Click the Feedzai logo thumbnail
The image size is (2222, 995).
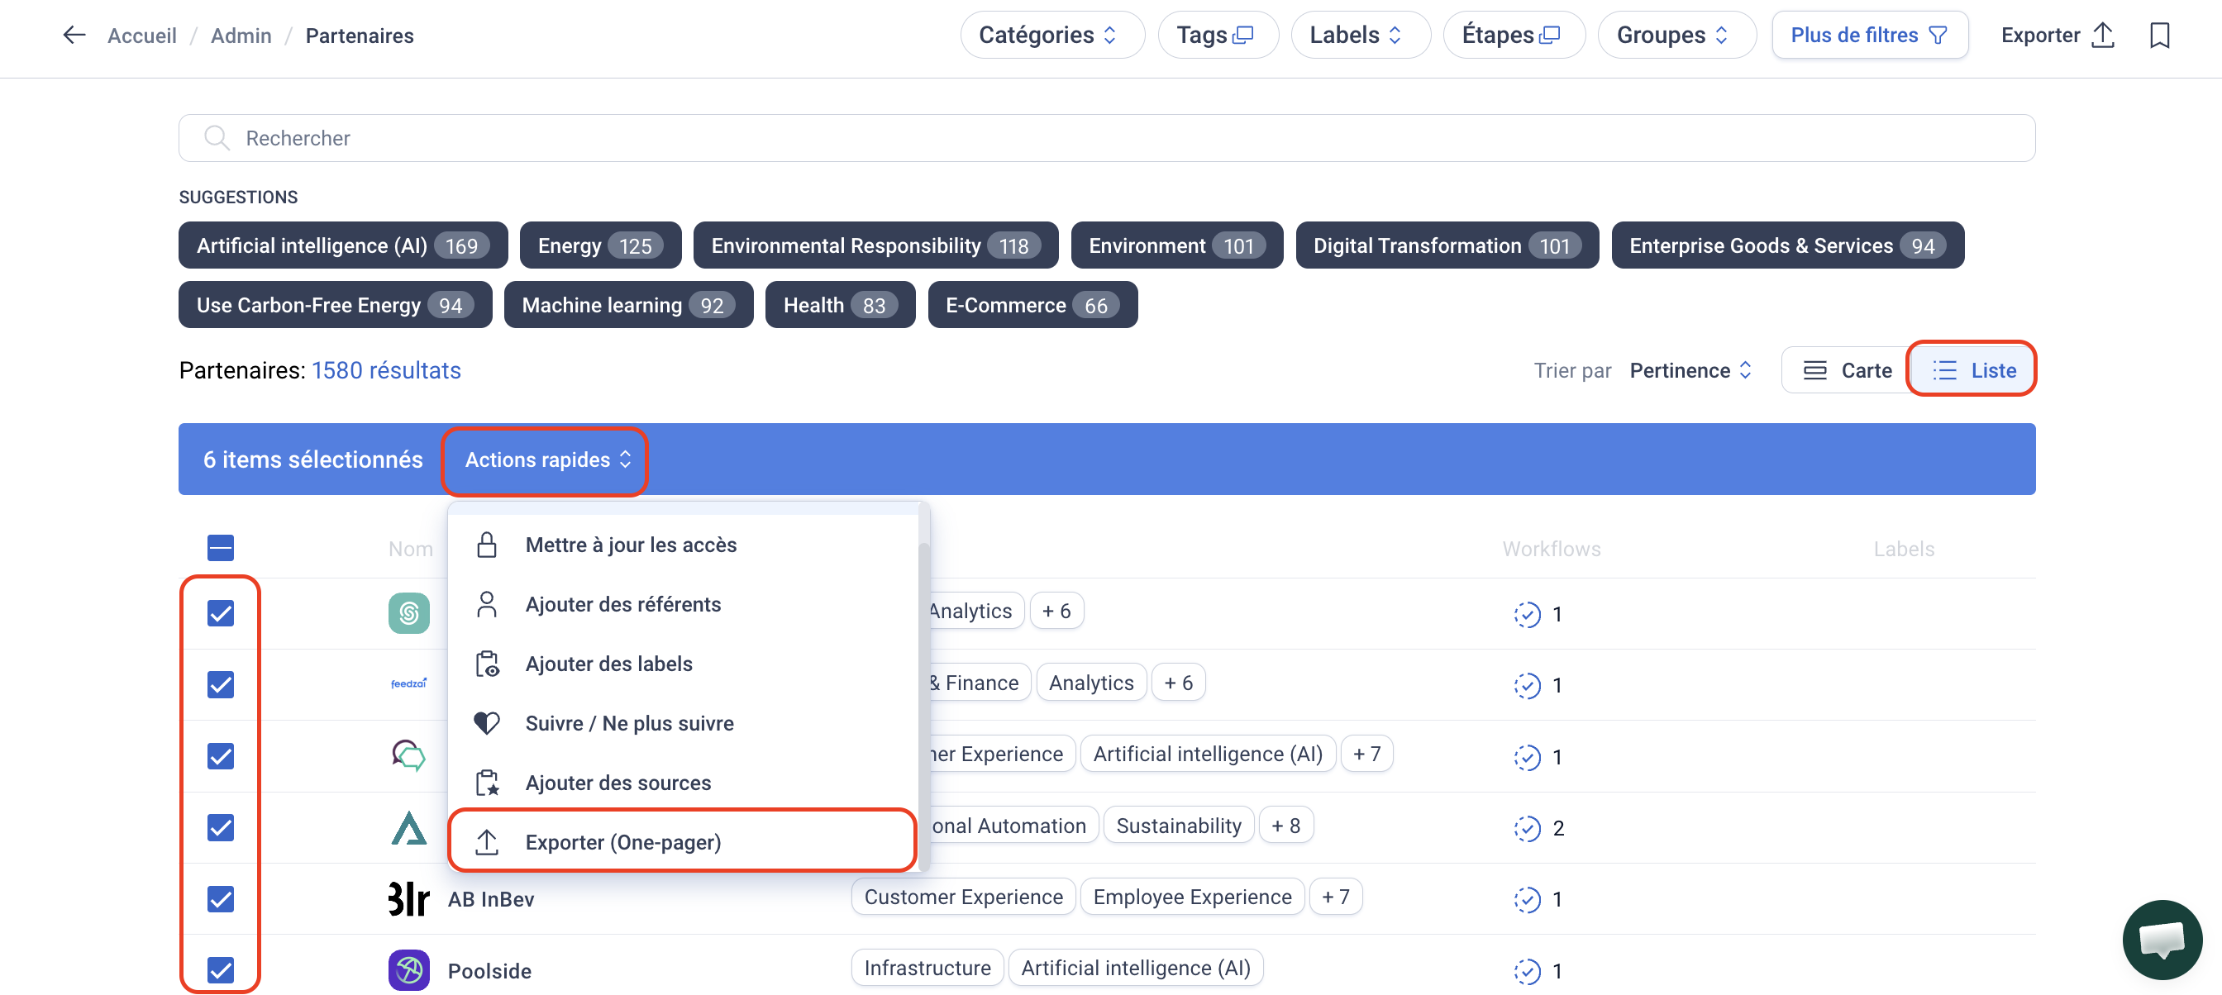click(409, 683)
